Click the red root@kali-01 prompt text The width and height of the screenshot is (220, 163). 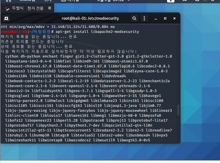14,32
